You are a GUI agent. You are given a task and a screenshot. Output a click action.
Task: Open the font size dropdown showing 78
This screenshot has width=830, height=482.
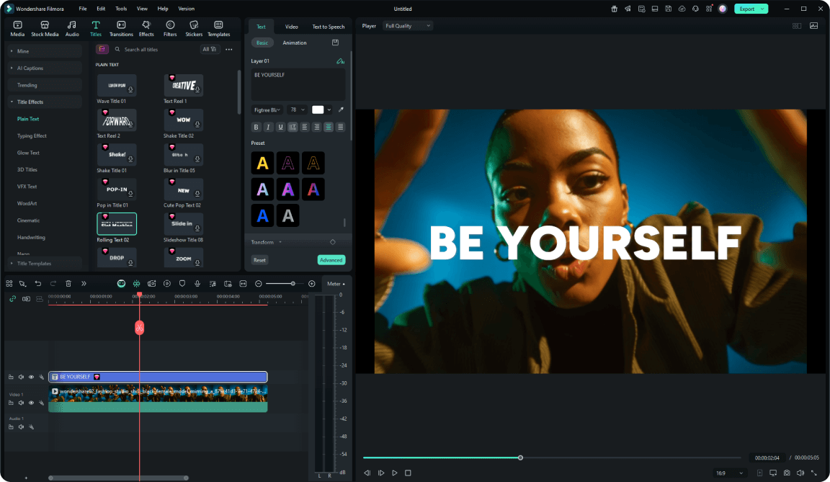click(298, 110)
